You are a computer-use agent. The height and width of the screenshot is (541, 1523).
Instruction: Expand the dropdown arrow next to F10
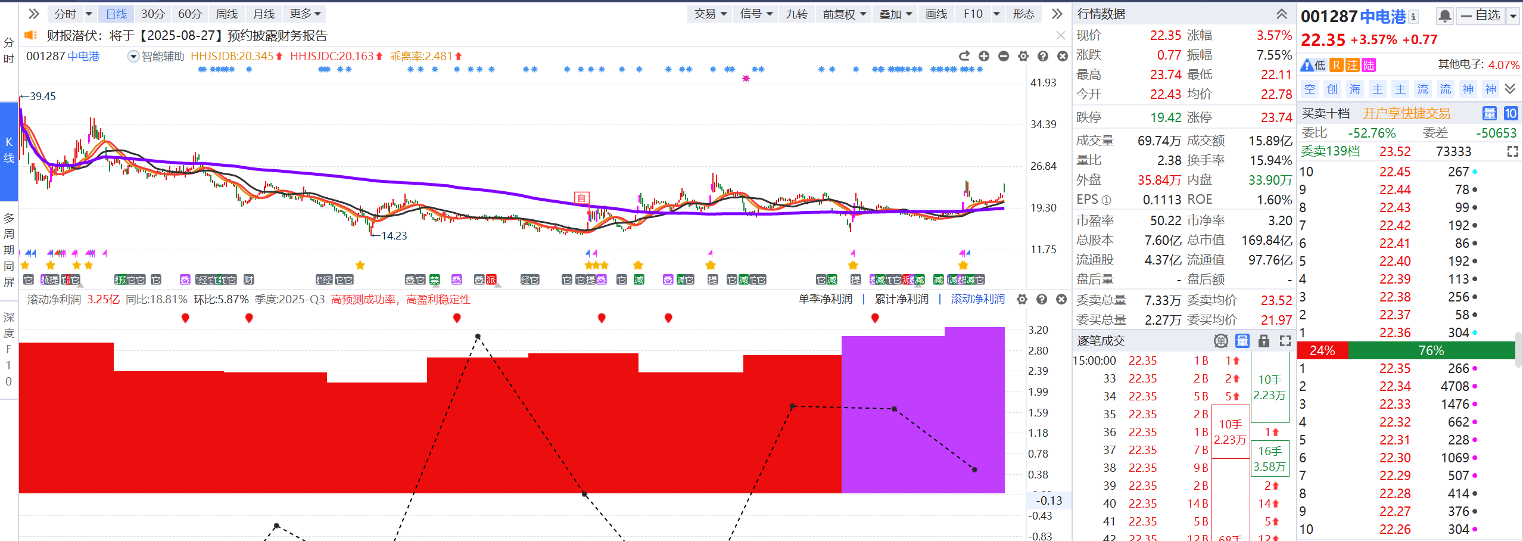996,14
